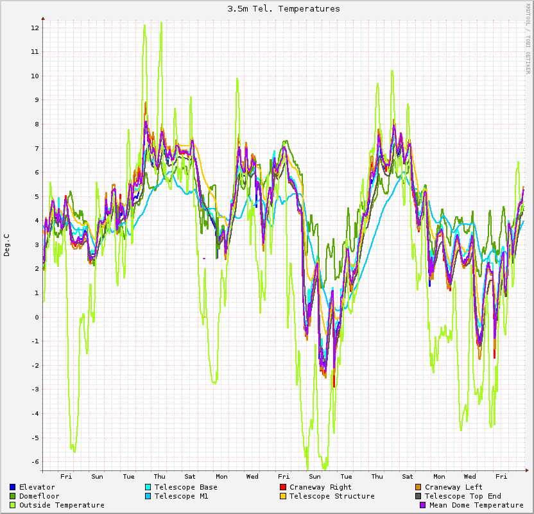The height and width of the screenshot is (514, 534).
Task: Click the cyan Telescope Base legend swatch
Action: 148,487
